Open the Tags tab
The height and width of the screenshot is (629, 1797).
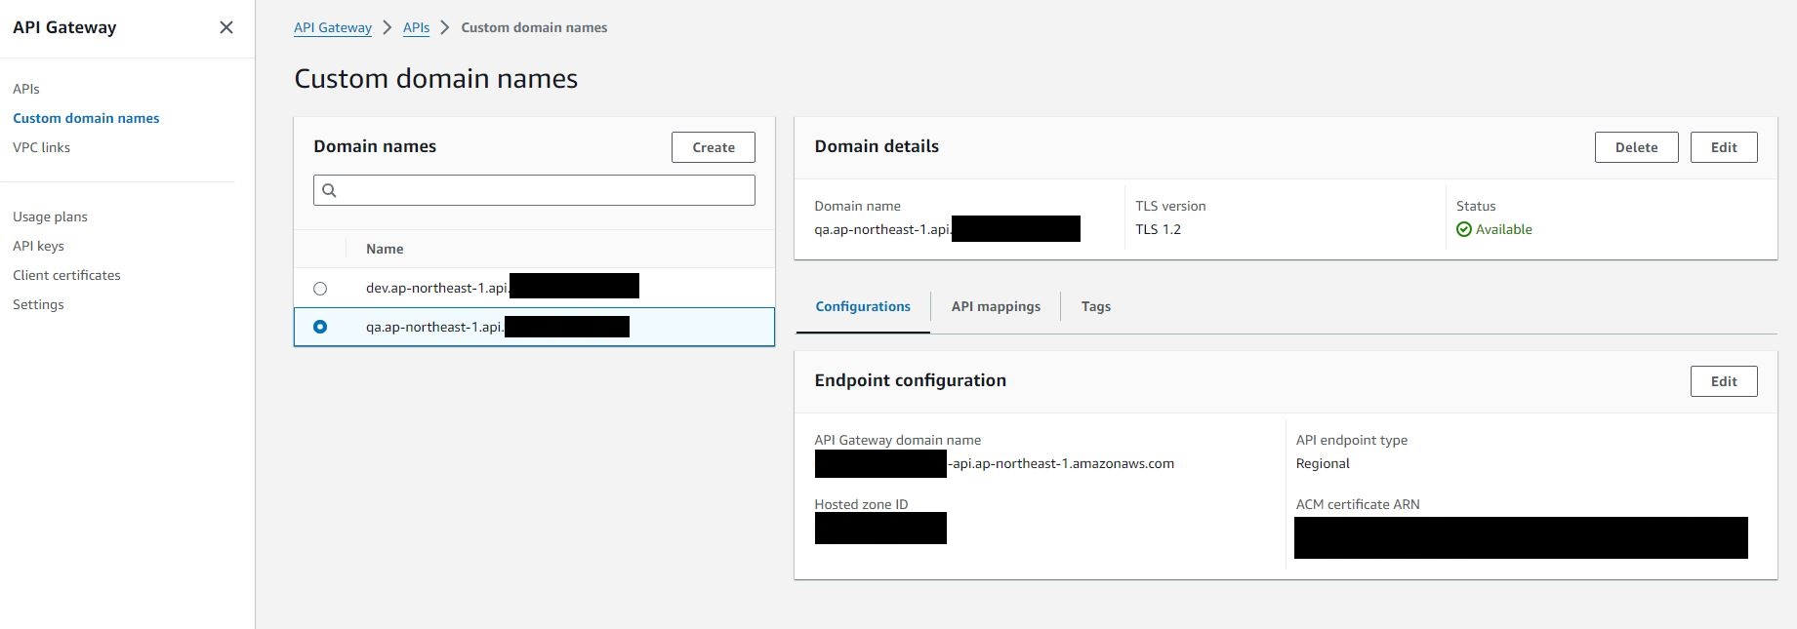[1096, 306]
